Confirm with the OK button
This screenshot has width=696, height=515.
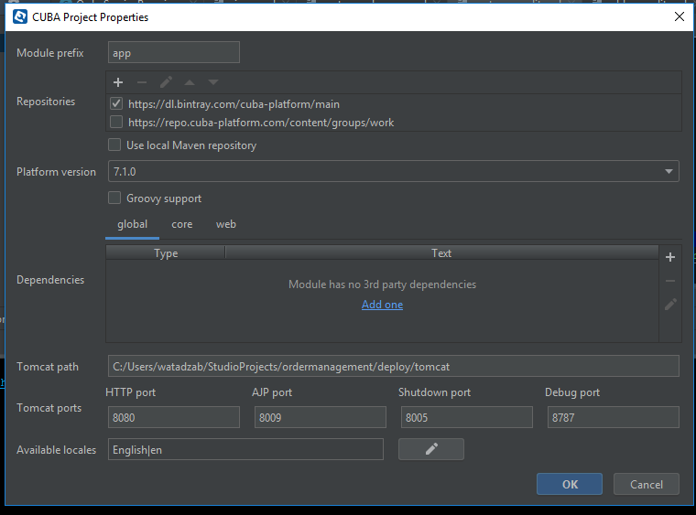click(x=570, y=484)
